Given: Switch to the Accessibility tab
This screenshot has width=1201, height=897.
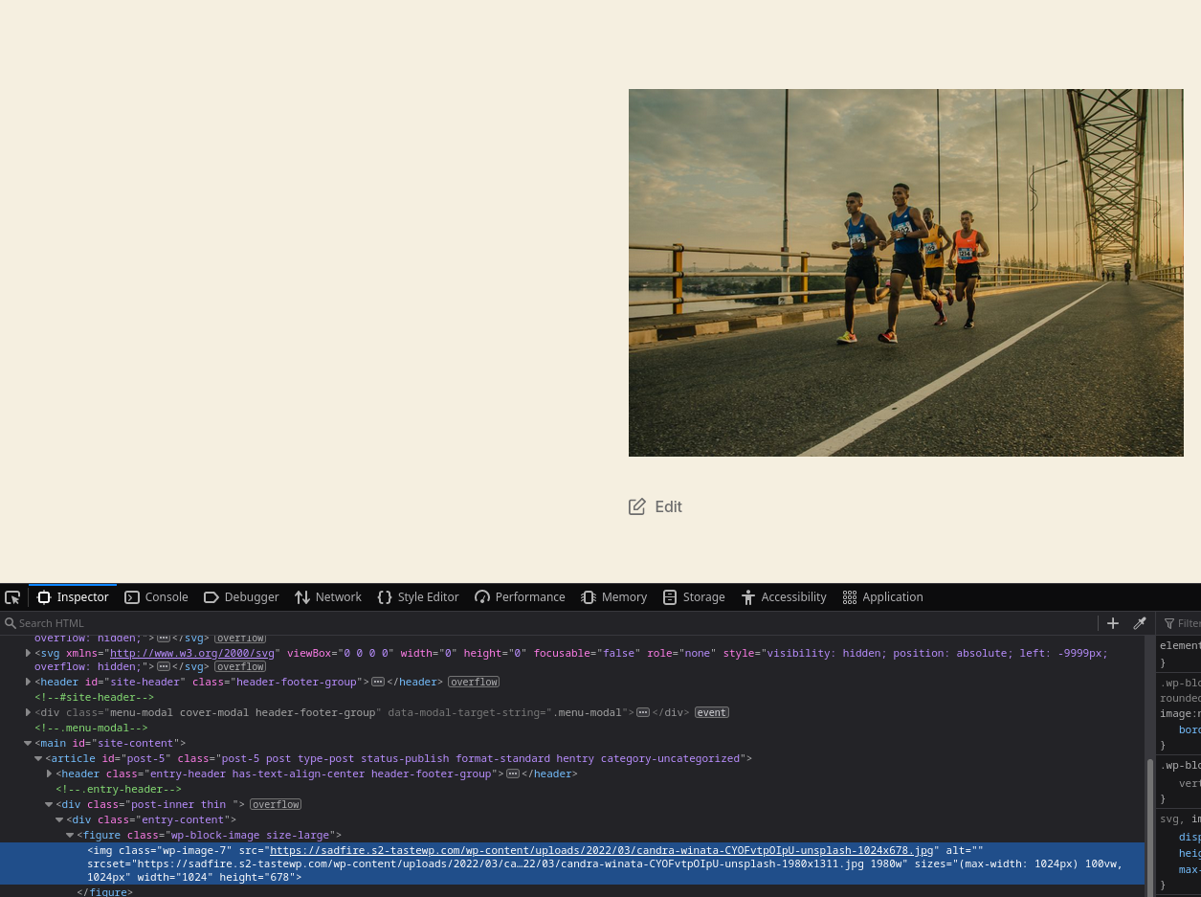Looking at the screenshot, I should click(x=785, y=597).
